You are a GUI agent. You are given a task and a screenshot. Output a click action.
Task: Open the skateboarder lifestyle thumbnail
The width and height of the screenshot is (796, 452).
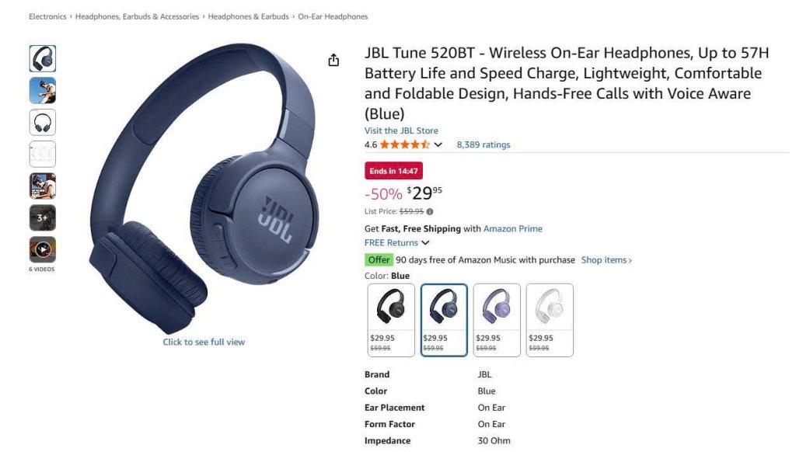(43, 90)
